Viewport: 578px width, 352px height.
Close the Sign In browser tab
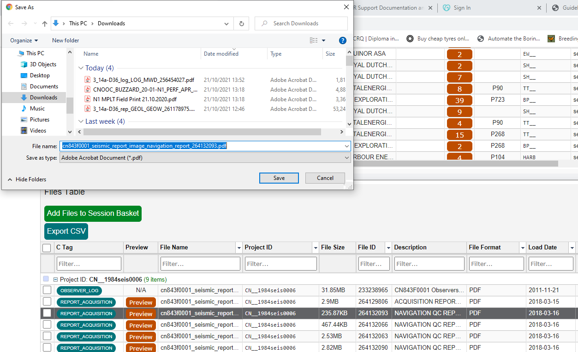tap(539, 8)
